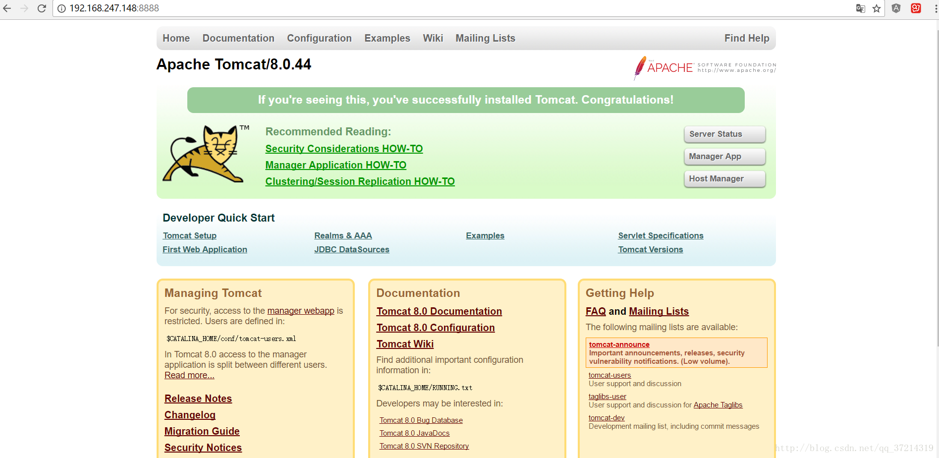
Task: Open Clustering/Session Replication HOW-TO link
Action: 360,181
